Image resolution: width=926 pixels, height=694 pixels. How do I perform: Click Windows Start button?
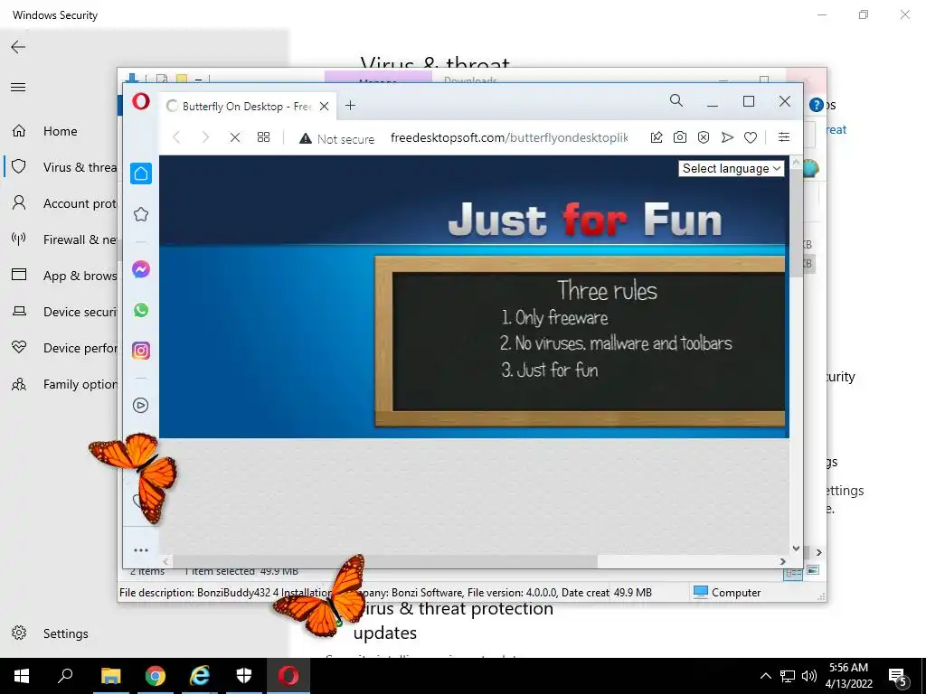[x=22, y=676]
